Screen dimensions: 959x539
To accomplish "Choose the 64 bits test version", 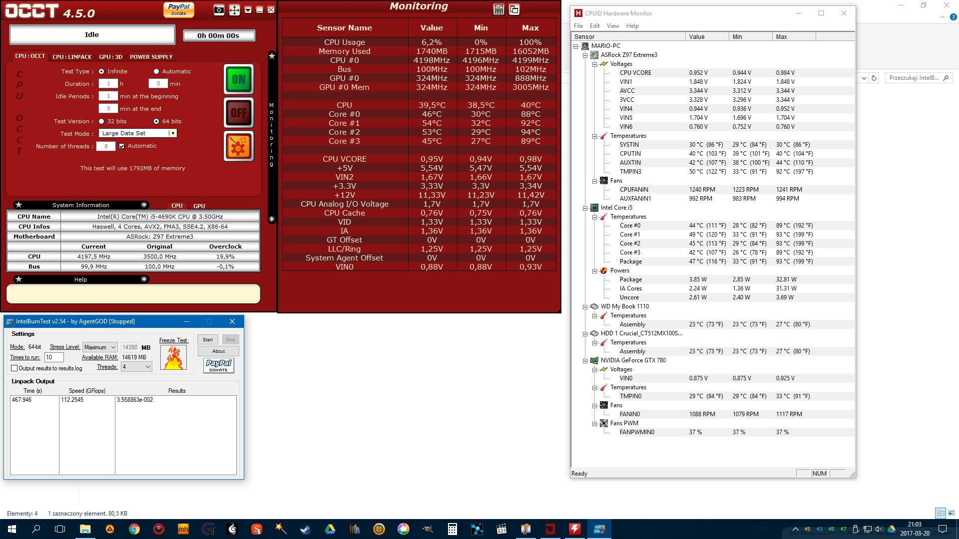I will [156, 121].
